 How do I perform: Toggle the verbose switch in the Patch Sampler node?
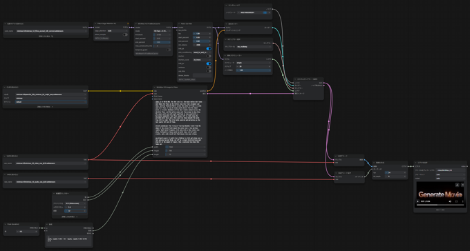pyautogui.click(x=209, y=68)
